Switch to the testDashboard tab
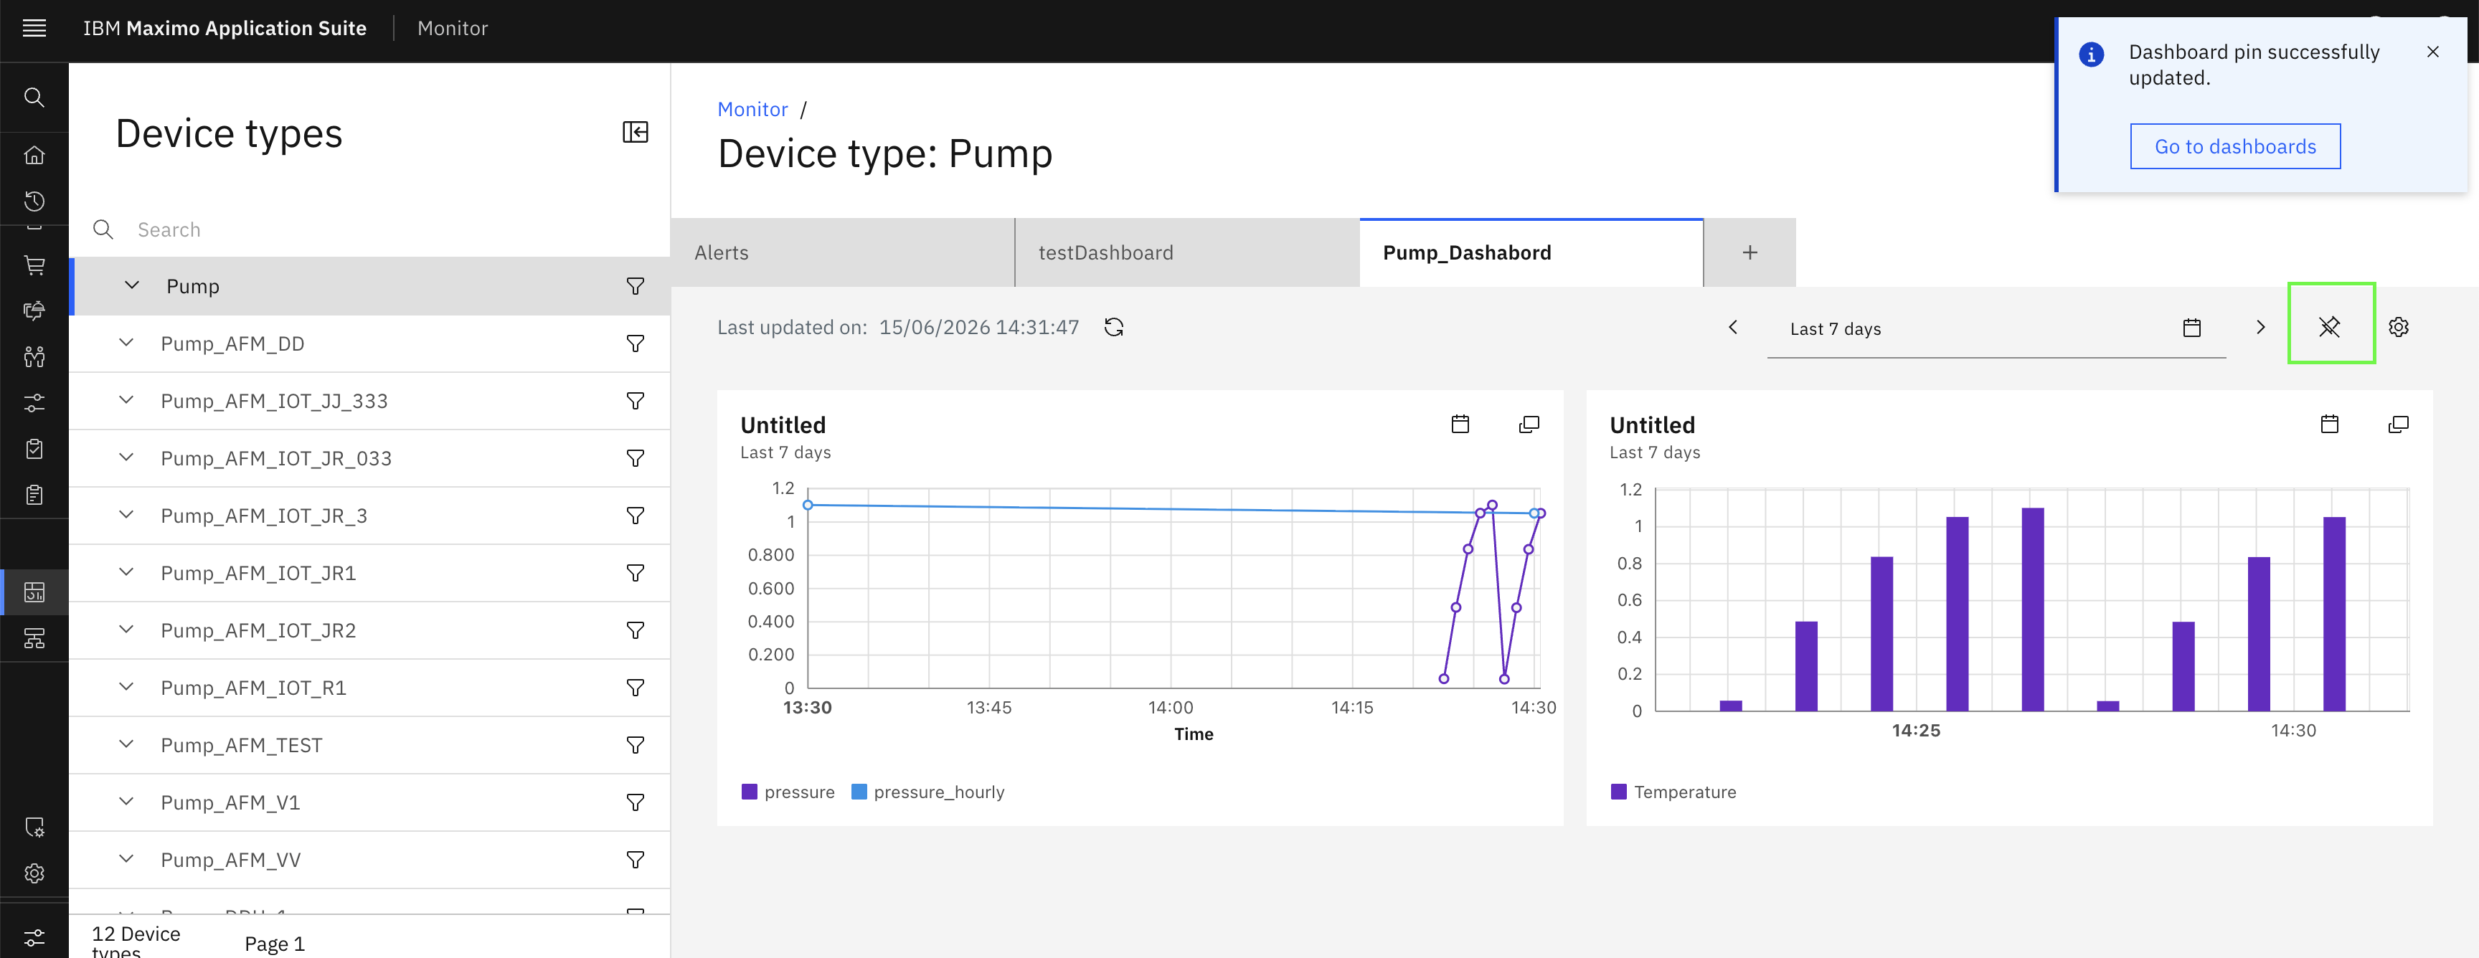This screenshot has height=958, width=2479. [1188, 253]
